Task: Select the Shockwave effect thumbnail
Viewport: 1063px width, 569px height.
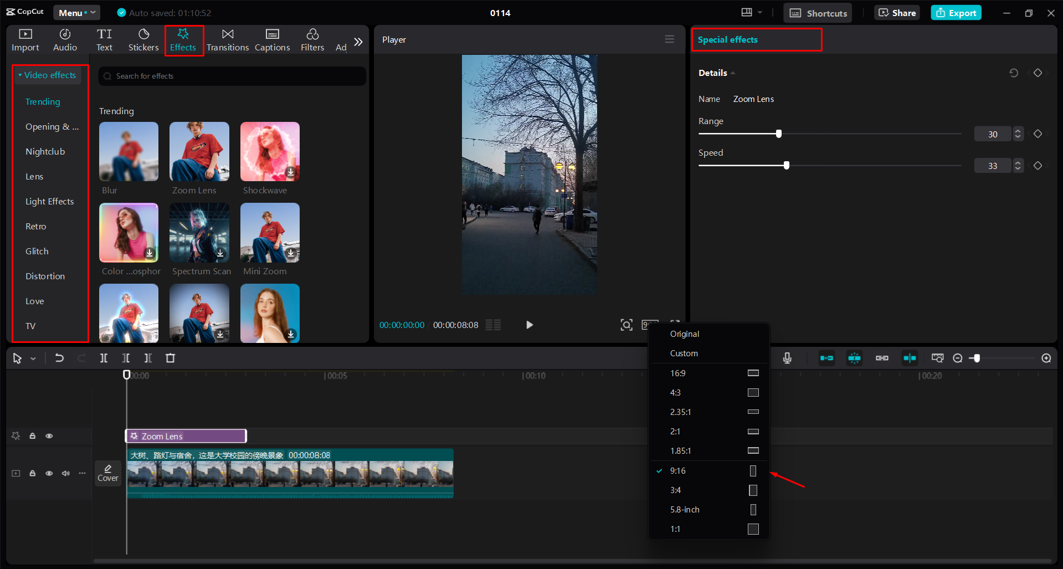Action: 270,151
